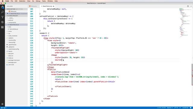Open the Source Control view

point(2,17)
